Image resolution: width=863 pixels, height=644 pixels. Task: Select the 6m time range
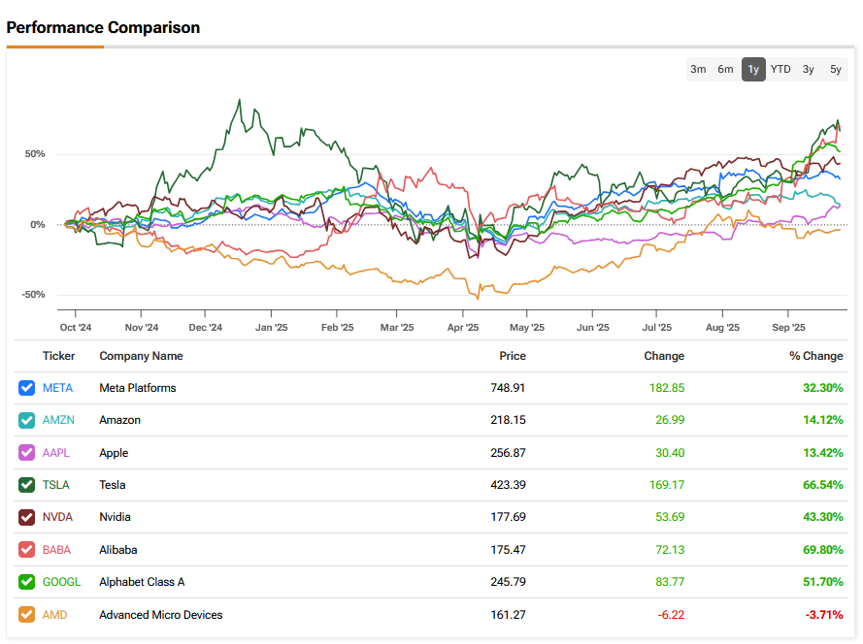725,69
